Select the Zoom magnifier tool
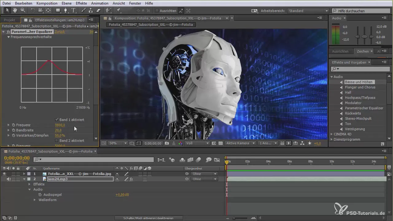This screenshot has width=393, height=221. [23, 10]
